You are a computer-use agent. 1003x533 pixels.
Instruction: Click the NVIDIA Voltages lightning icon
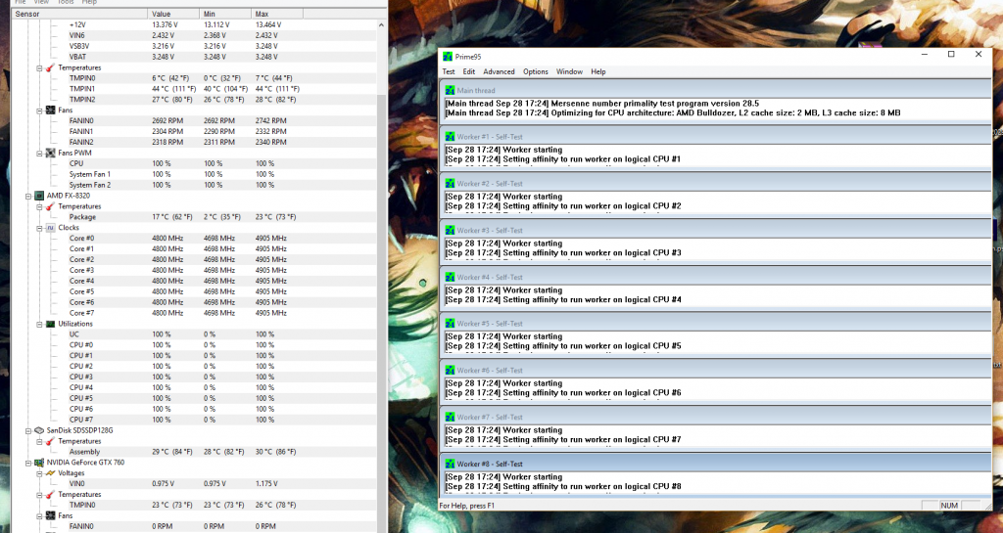click(51, 473)
